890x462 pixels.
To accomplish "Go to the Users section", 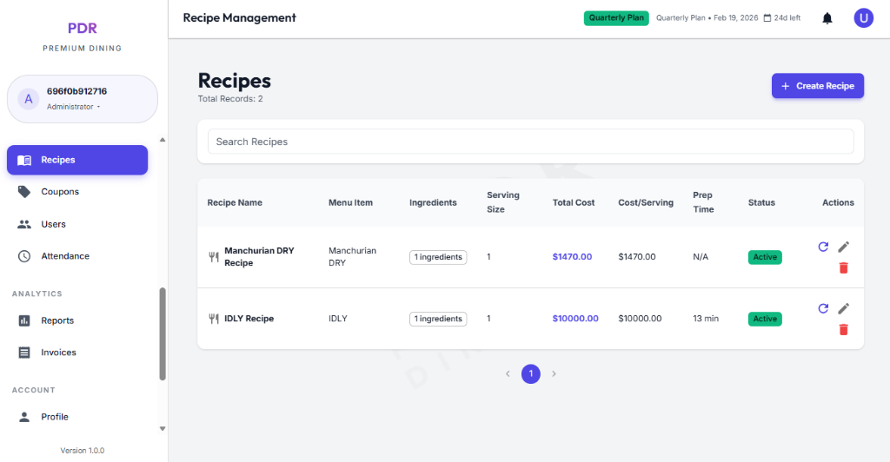I will (x=53, y=224).
